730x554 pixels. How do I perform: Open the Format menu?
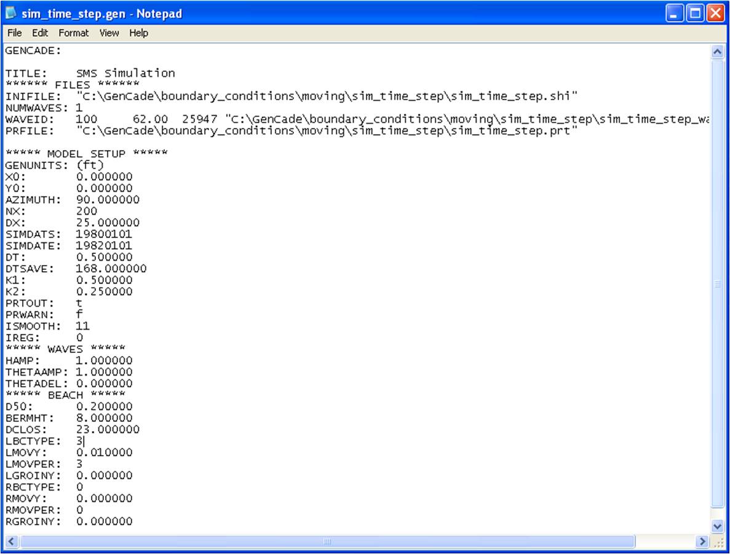(74, 33)
